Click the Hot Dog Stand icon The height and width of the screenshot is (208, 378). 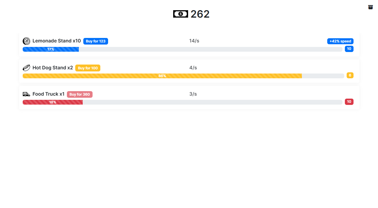[26, 68]
